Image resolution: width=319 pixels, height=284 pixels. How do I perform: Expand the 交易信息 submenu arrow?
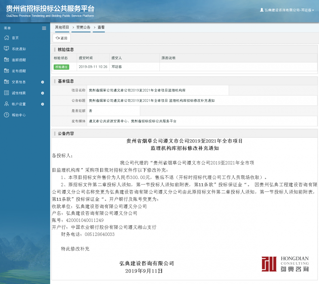point(42,82)
